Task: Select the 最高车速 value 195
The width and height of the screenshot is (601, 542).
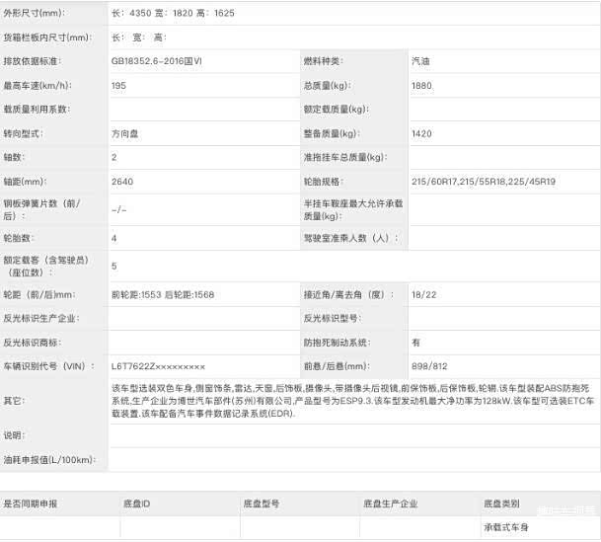Action: [x=119, y=86]
